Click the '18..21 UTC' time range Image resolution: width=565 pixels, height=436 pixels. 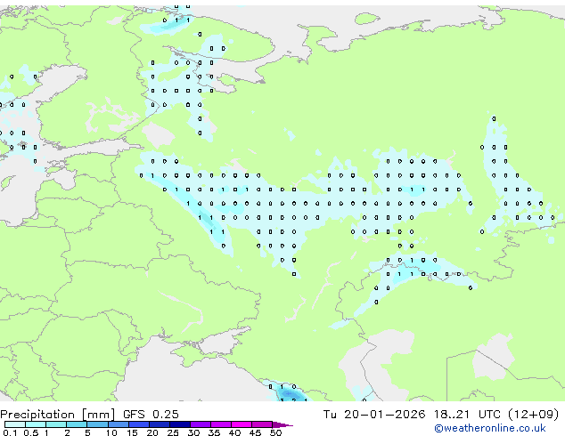(467, 415)
